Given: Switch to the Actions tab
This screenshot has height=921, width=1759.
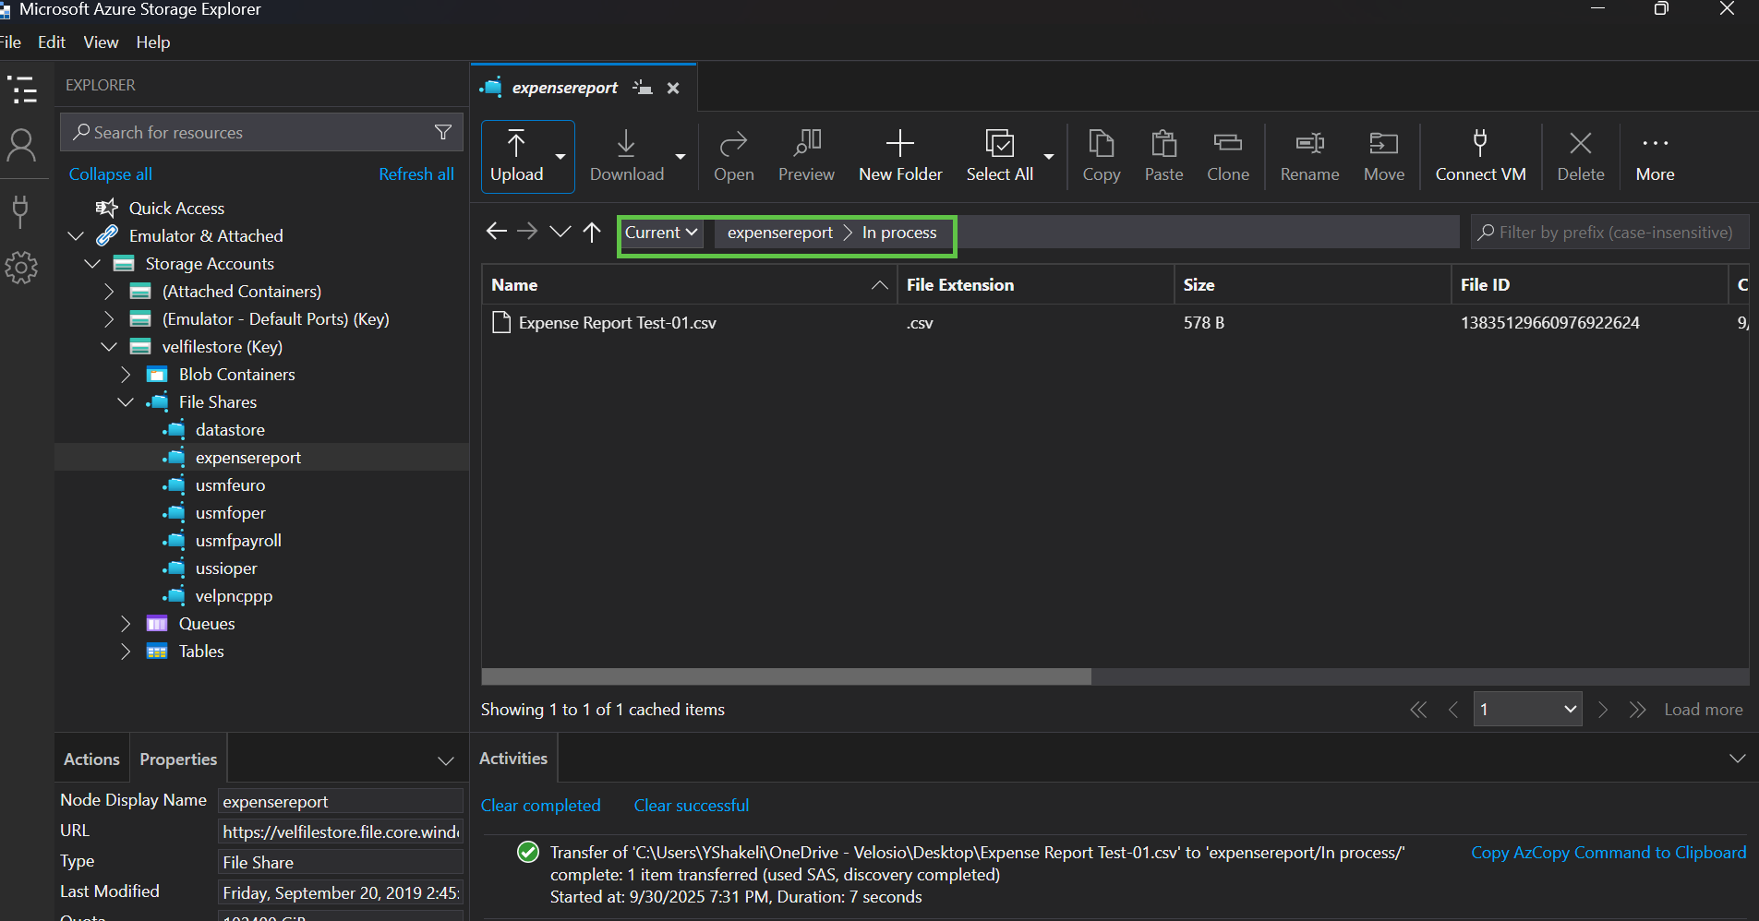Looking at the screenshot, I should (90, 758).
